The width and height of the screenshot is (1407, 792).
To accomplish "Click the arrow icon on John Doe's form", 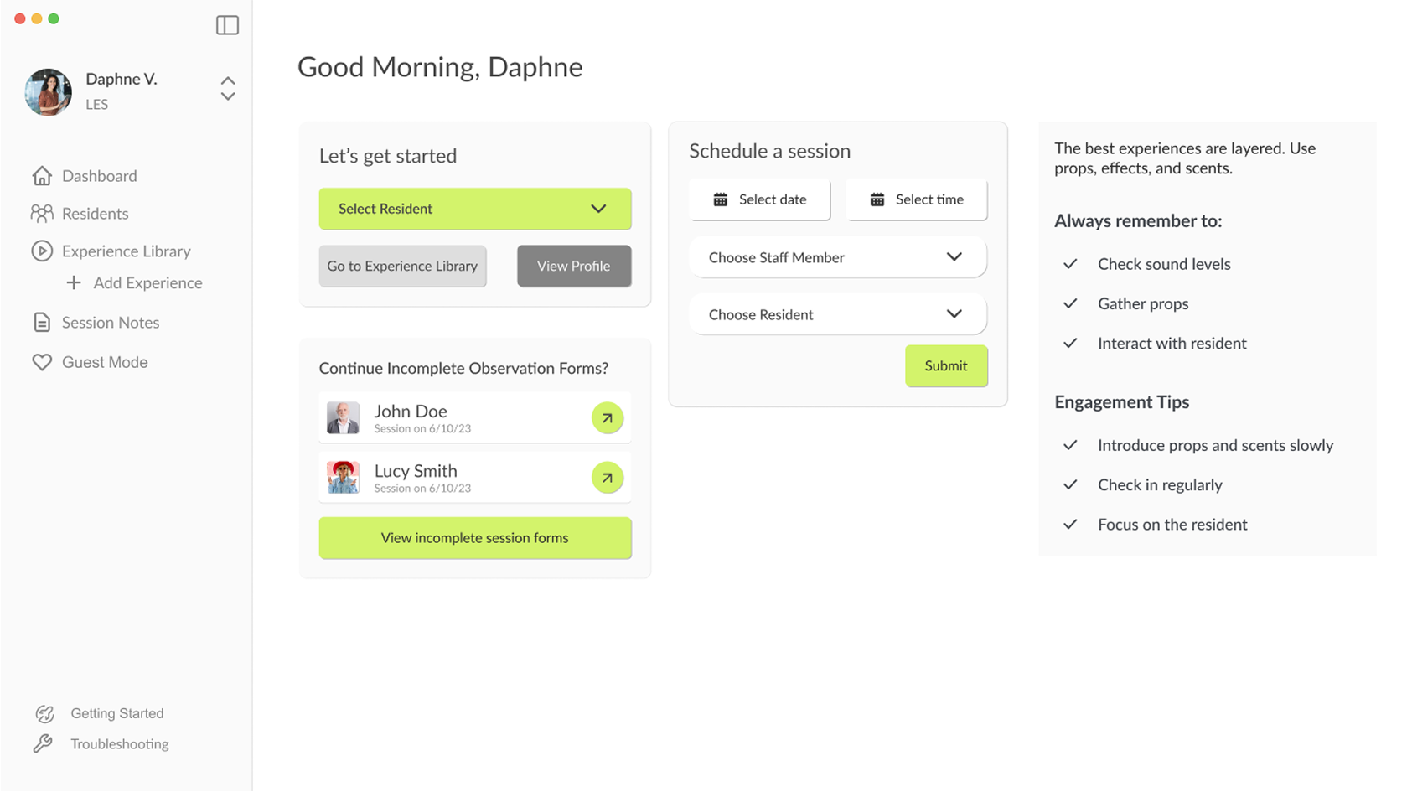I will pyautogui.click(x=607, y=417).
